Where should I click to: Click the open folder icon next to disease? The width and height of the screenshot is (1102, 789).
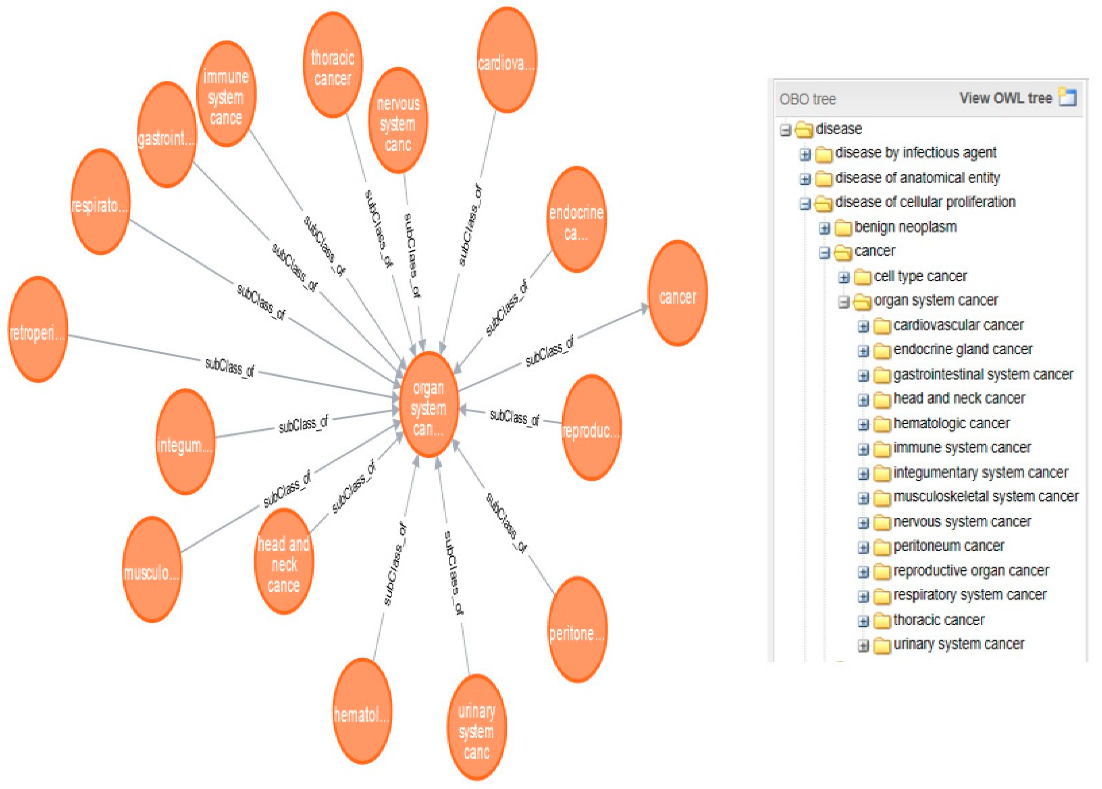804,130
